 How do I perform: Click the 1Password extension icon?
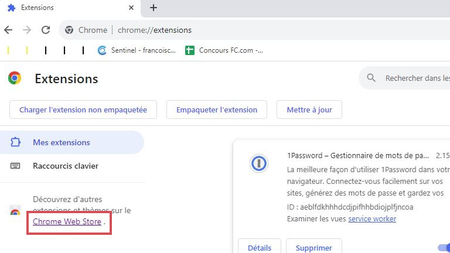(259, 163)
